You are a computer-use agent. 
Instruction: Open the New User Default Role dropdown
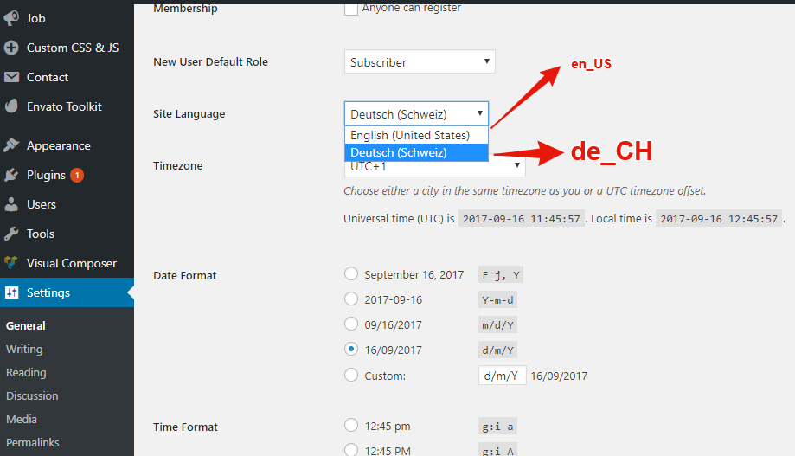420,62
